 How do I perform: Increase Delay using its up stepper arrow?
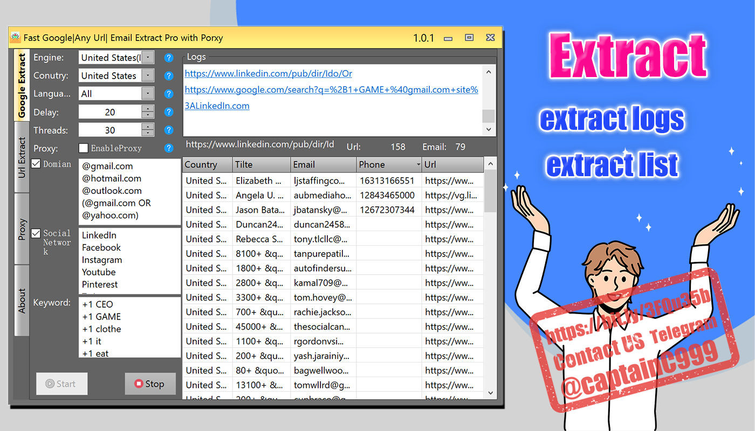(147, 109)
